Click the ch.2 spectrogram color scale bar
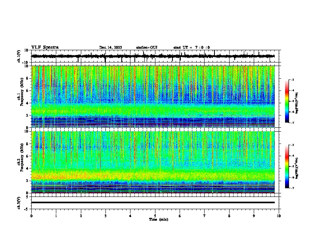 pos(287,166)
